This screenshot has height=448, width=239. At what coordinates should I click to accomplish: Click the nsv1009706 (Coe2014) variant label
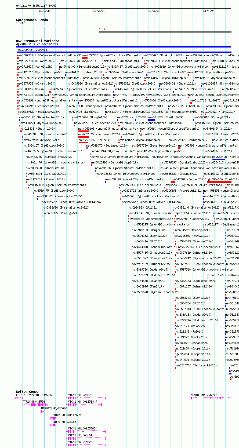(32, 50)
